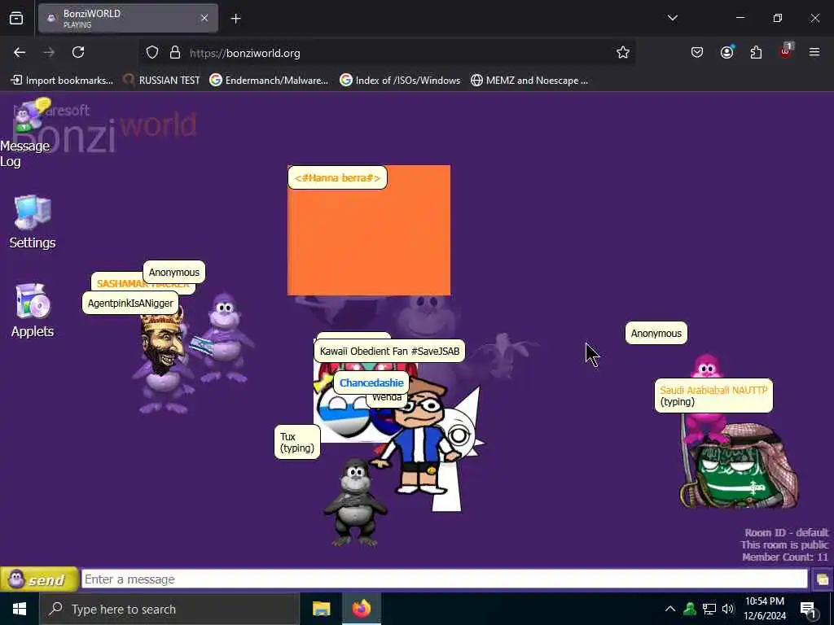834x625 pixels.
Task: Open the Pocket save icon
Action: (x=697, y=52)
